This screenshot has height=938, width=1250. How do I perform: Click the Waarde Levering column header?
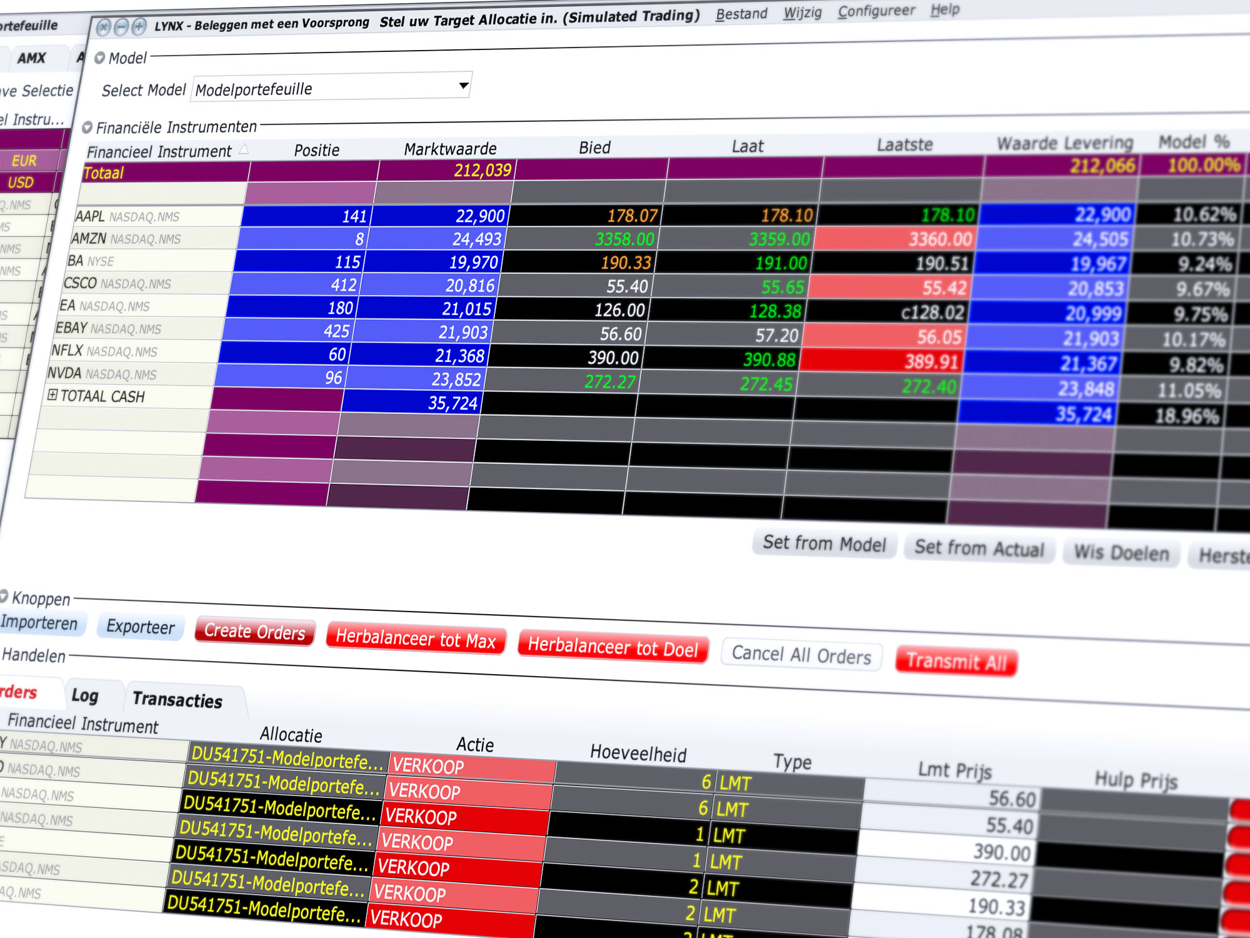click(x=1064, y=143)
